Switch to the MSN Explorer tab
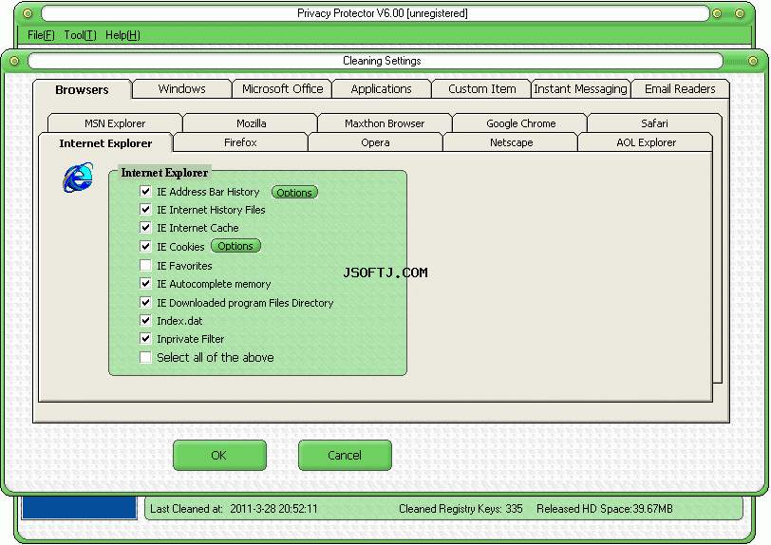Image resolution: width=771 pixels, height=545 pixels. tap(115, 123)
